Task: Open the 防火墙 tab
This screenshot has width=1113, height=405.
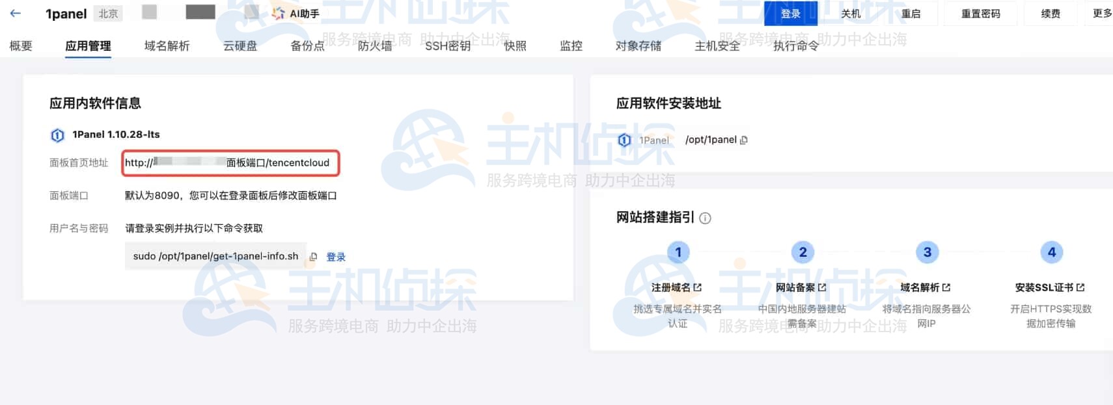Action: pyautogui.click(x=375, y=46)
